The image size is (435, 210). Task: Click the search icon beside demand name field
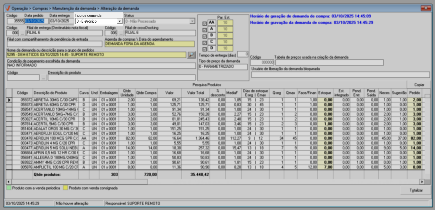tap(191, 55)
